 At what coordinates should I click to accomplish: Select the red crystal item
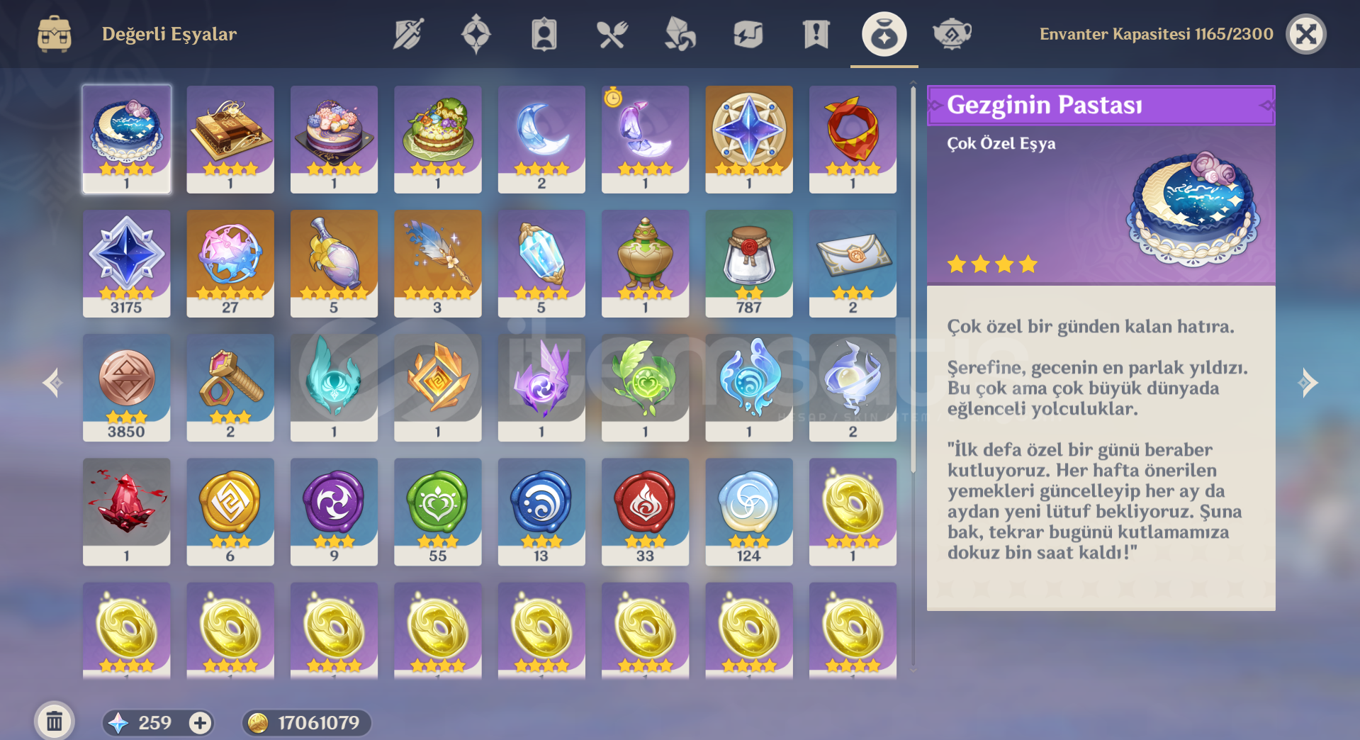[x=127, y=512]
